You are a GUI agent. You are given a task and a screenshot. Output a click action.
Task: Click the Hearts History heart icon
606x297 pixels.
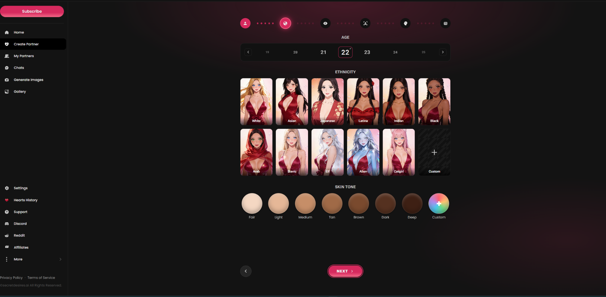7,200
